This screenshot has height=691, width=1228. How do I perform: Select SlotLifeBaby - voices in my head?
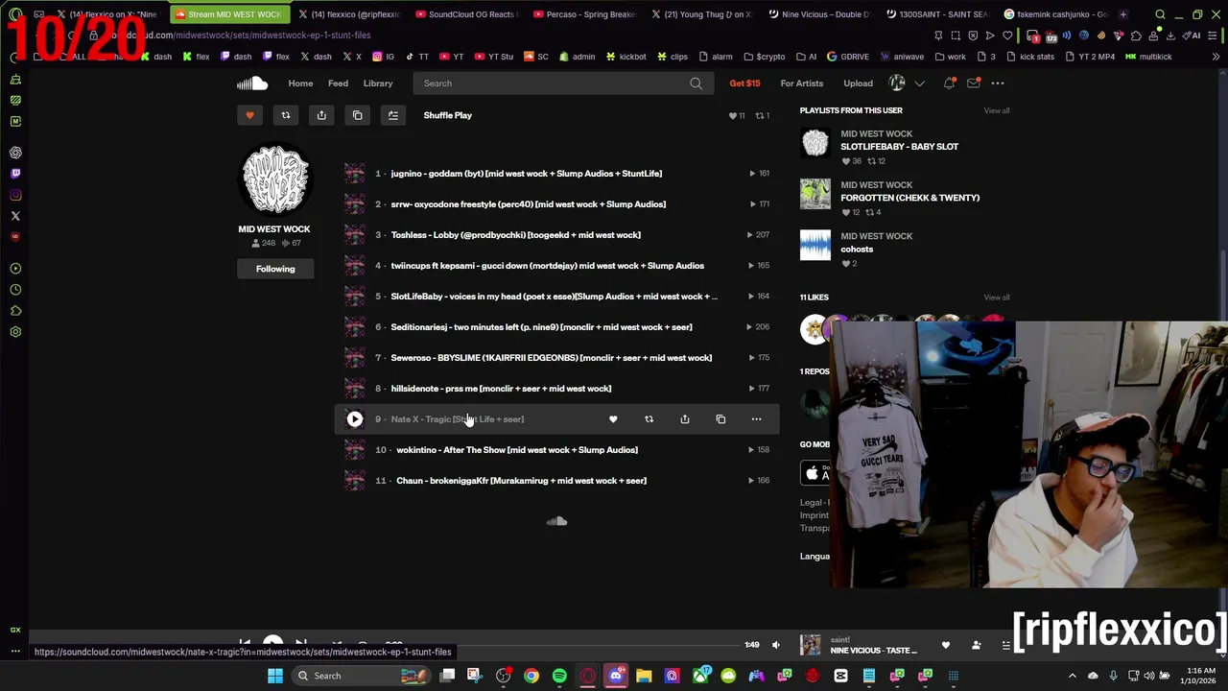tap(554, 297)
